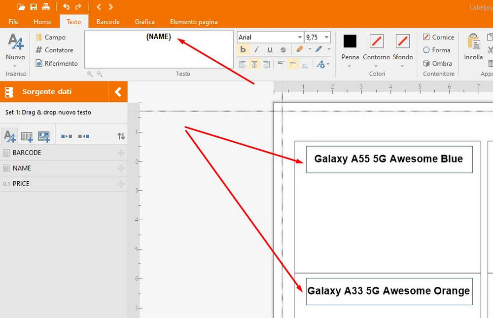
Task: Toggle underline formatting
Action: (270, 49)
